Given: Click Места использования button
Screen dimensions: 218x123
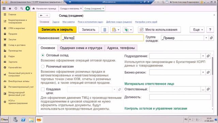Looking at the screenshot, I should point(159,30).
